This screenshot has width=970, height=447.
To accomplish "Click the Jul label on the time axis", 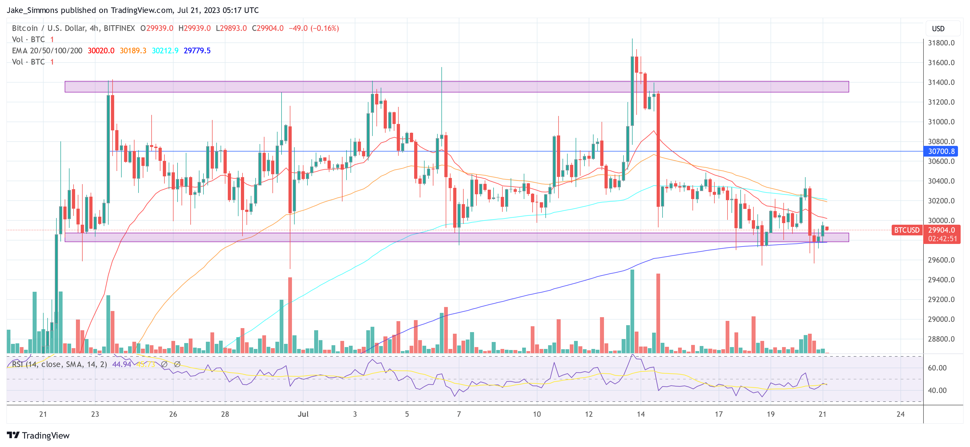I will pos(303,414).
